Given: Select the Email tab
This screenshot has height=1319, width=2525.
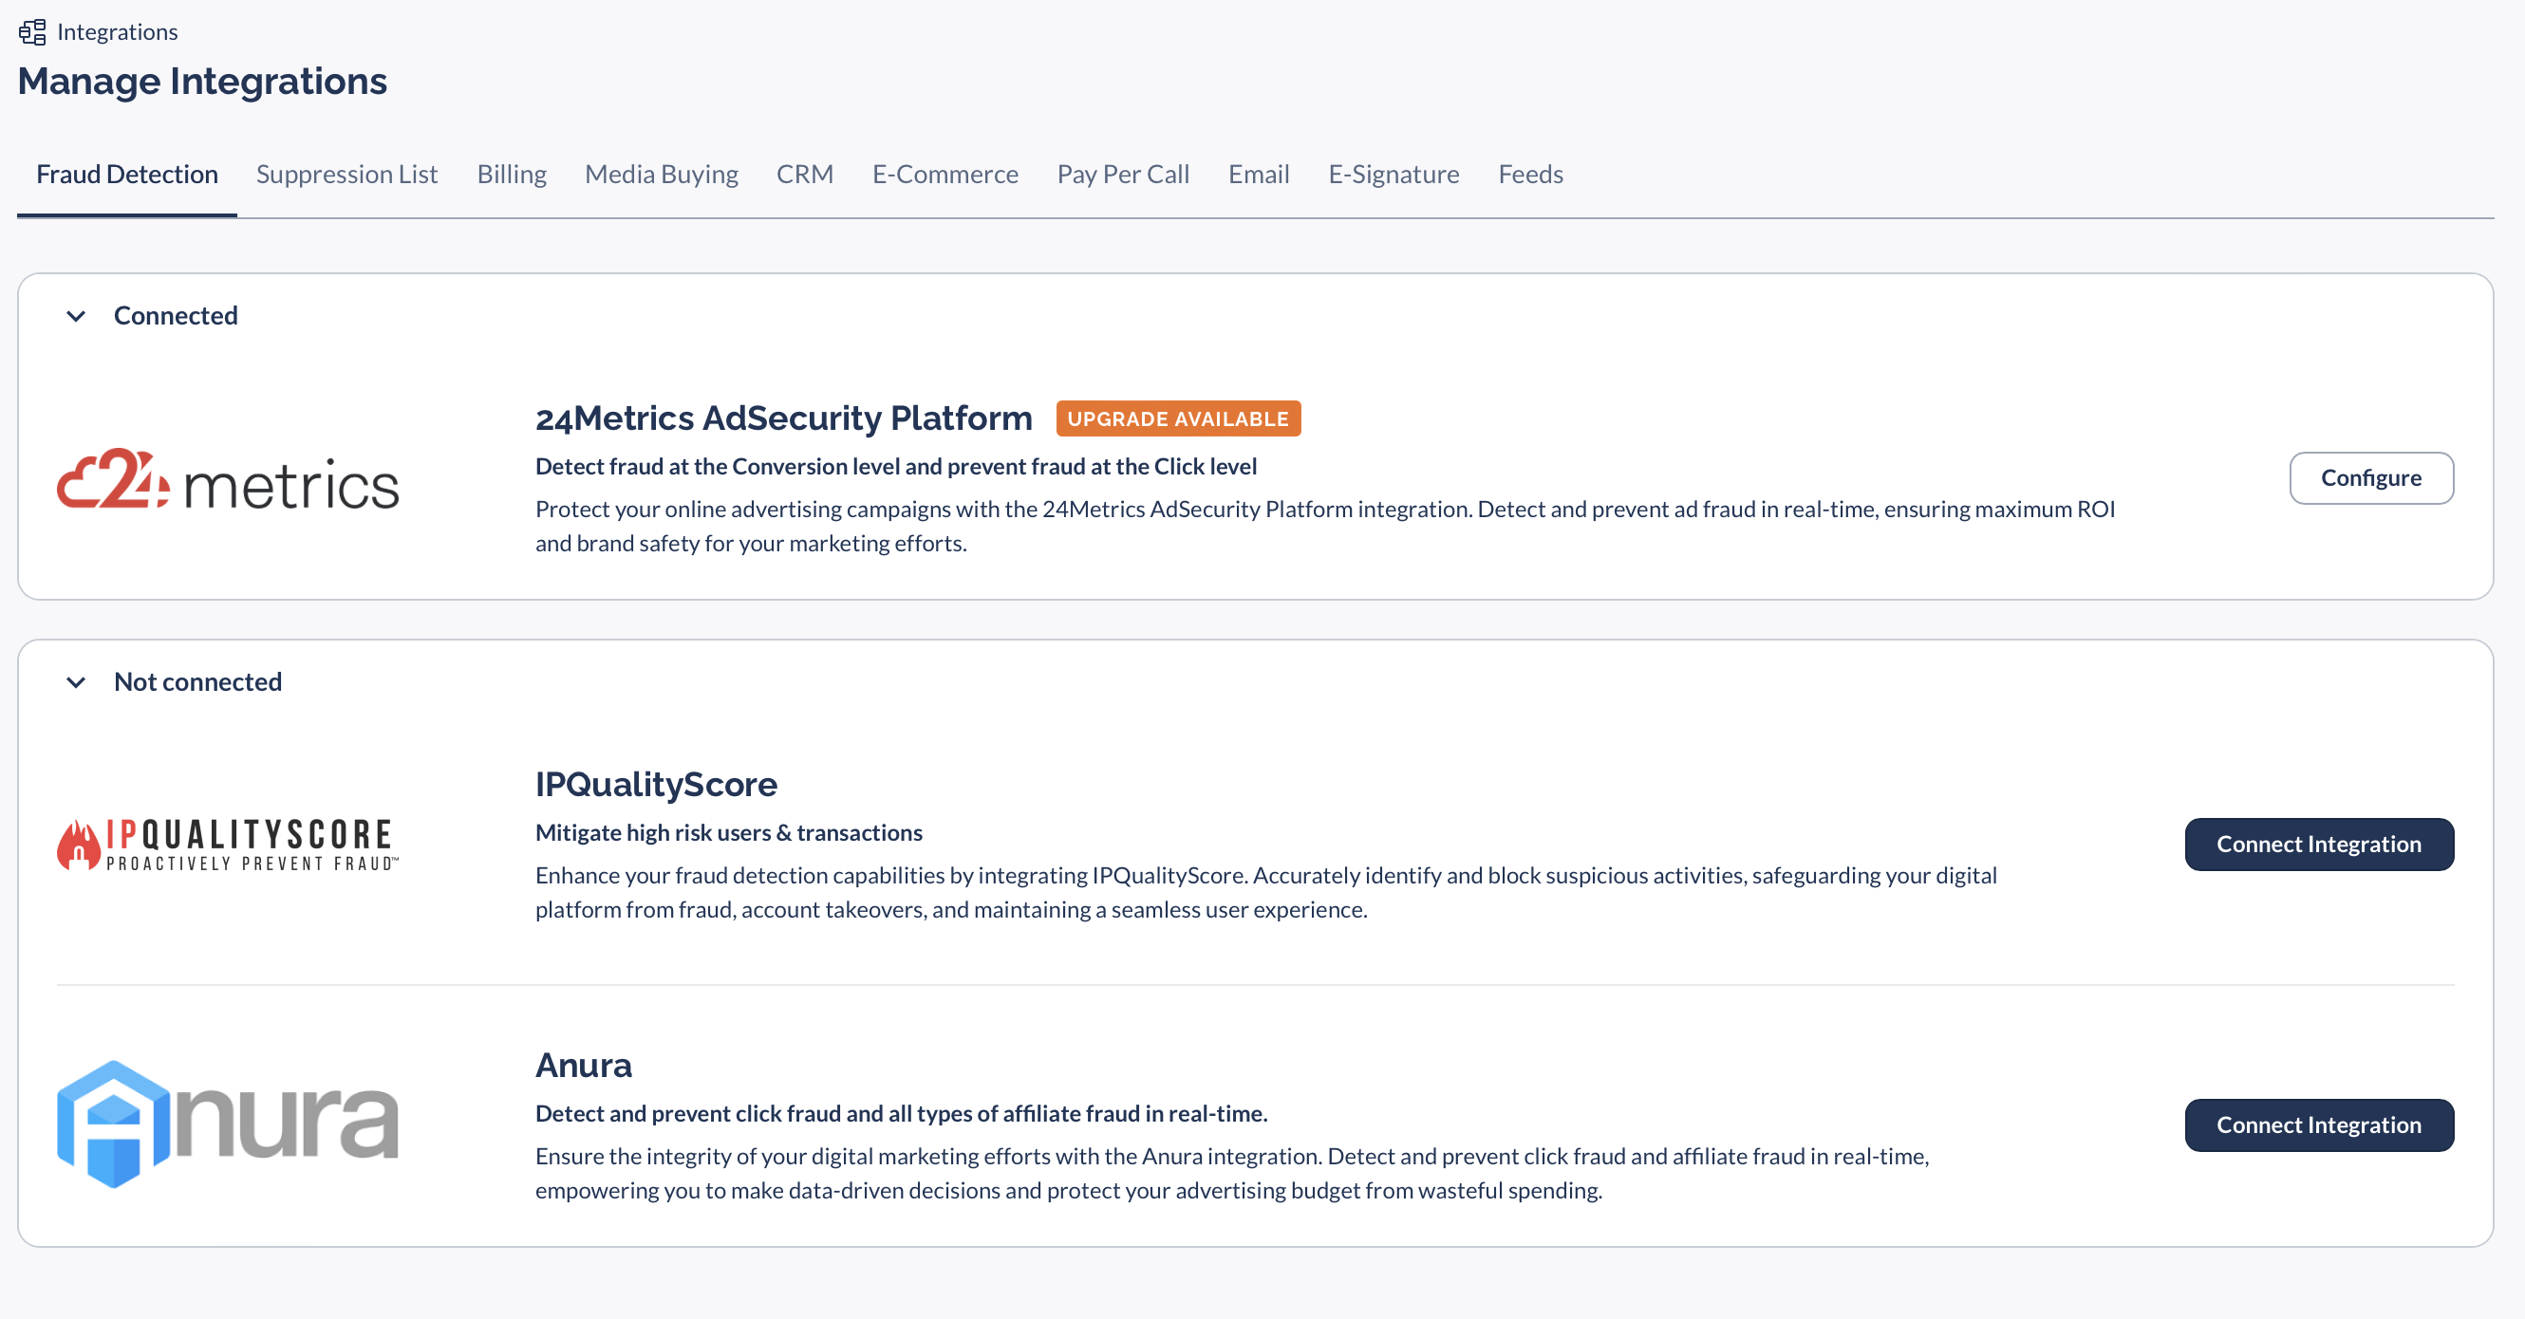Looking at the screenshot, I should point(1259,175).
